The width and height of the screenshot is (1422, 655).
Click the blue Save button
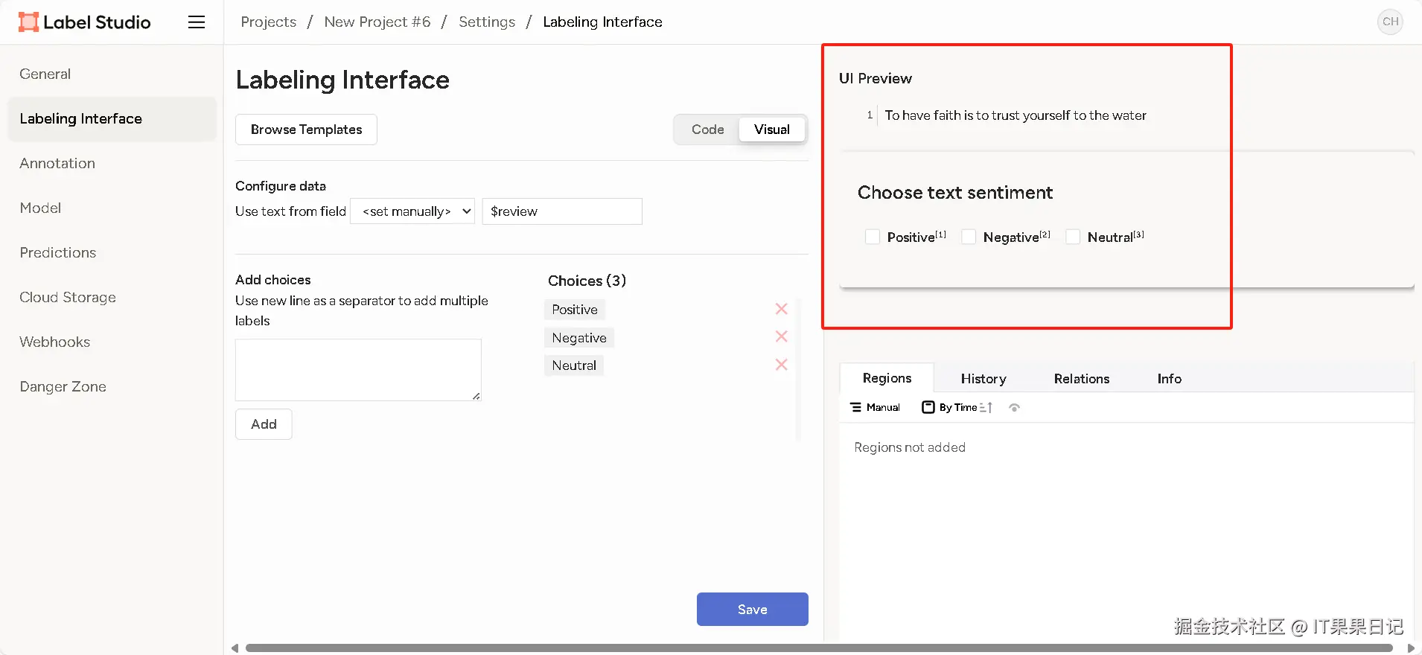pyautogui.click(x=752, y=609)
